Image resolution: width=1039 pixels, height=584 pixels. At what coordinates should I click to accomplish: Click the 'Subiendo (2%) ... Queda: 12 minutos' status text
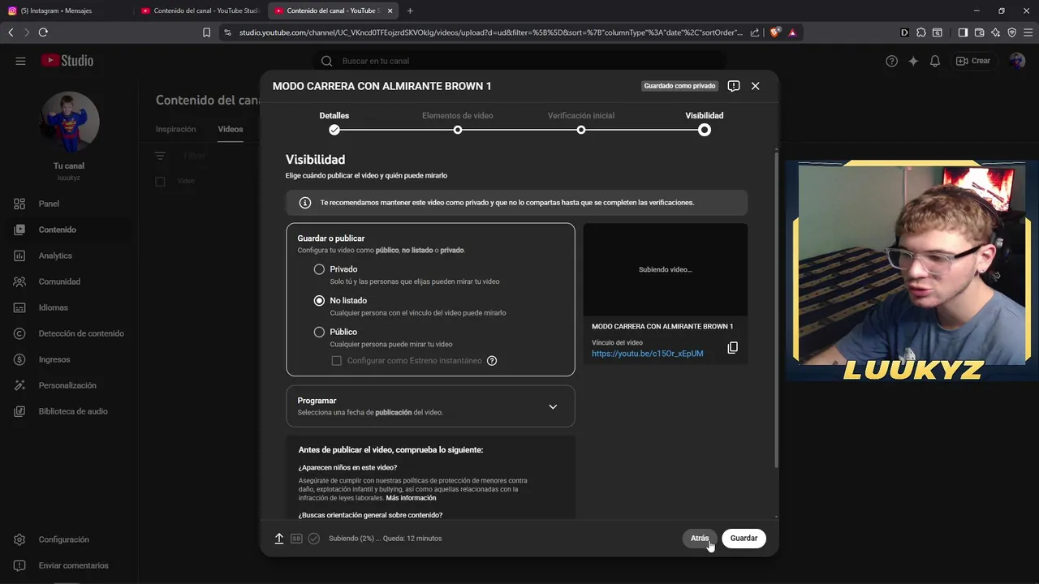tap(386, 539)
